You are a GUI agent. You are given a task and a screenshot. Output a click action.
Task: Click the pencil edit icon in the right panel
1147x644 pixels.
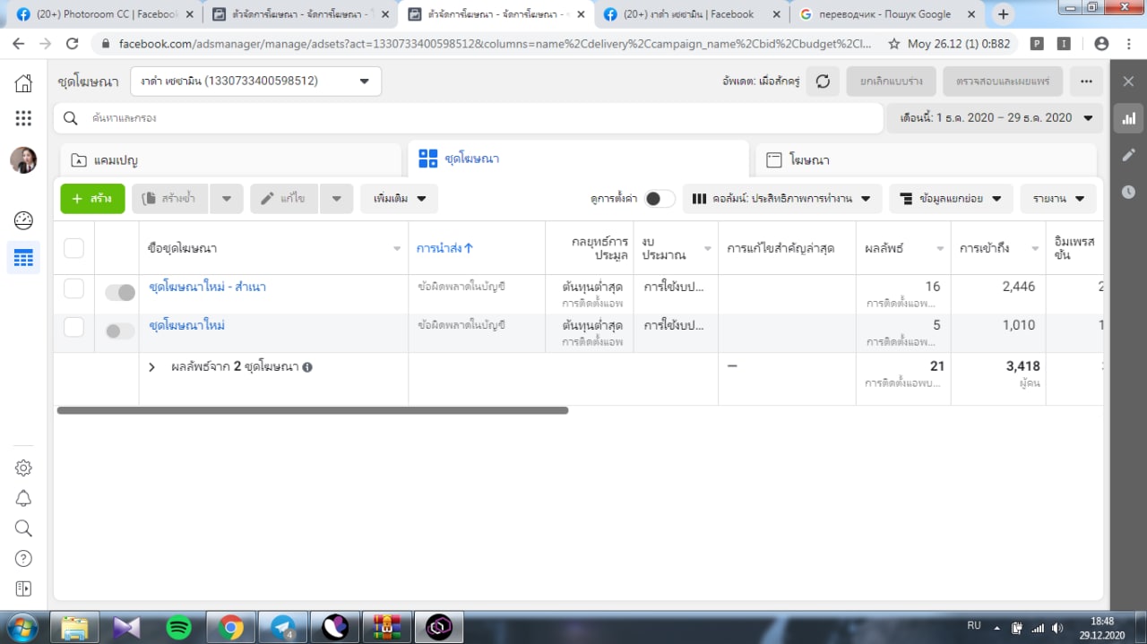pyautogui.click(x=1128, y=155)
